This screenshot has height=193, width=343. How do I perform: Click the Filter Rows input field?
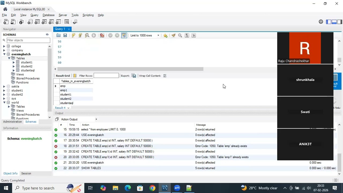click(x=106, y=76)
